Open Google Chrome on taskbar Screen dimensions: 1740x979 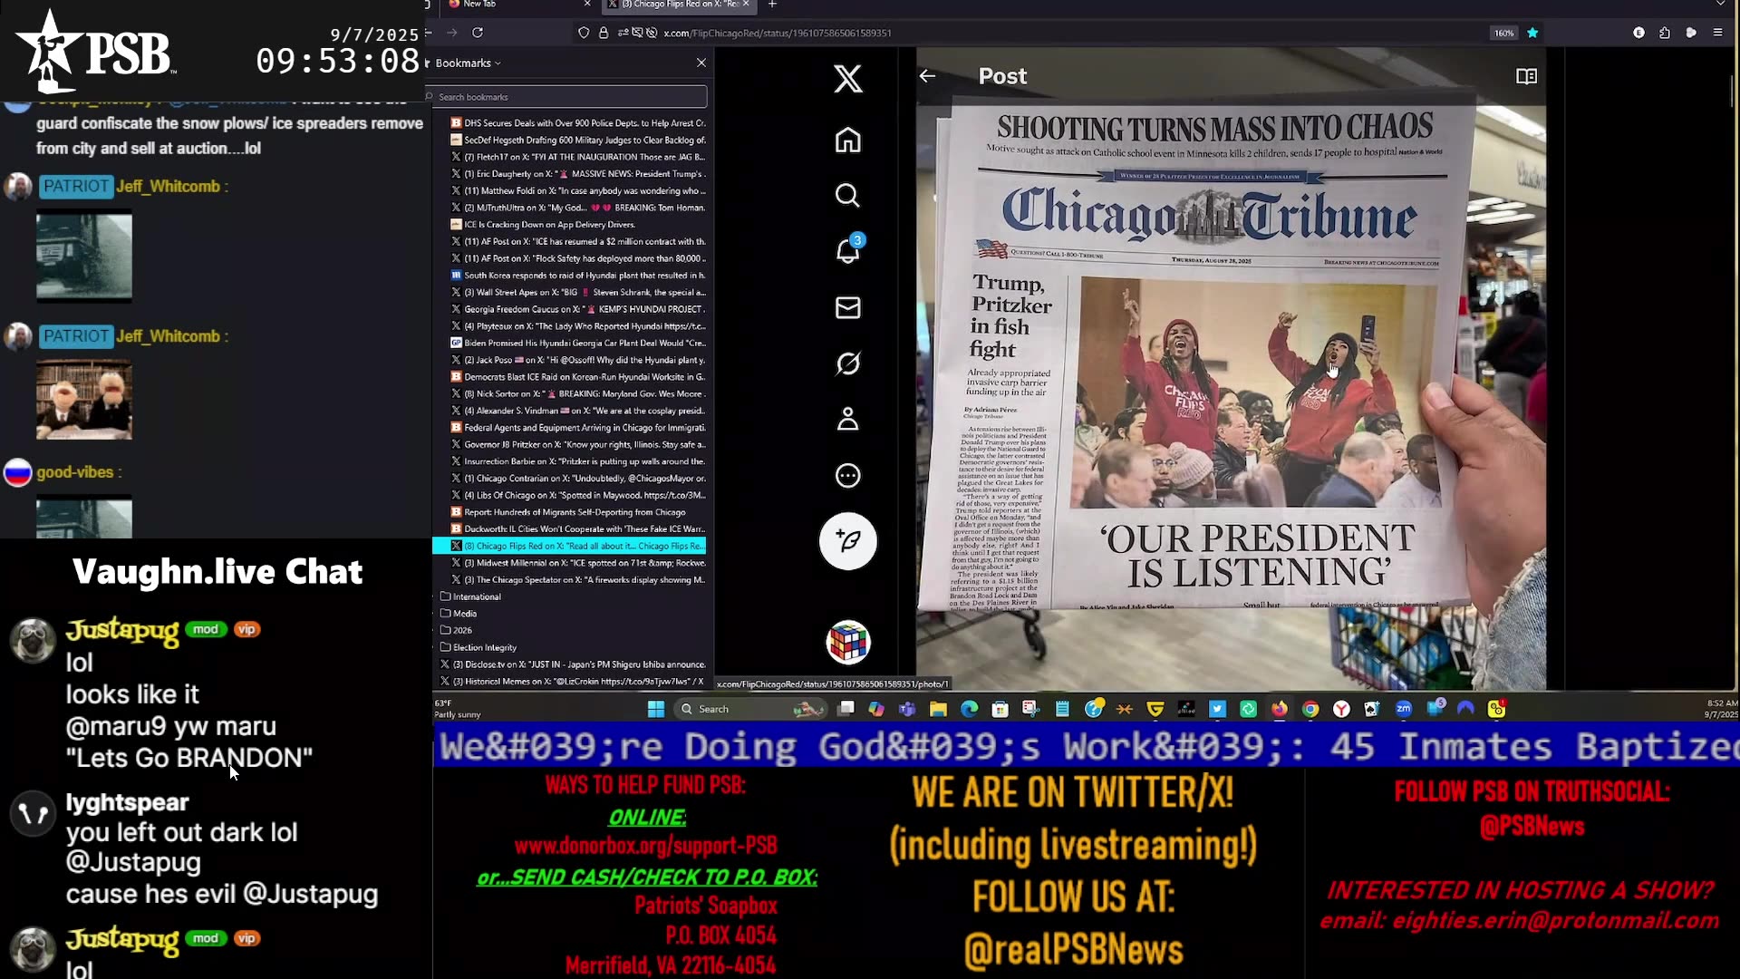(x=1310, y=709)
